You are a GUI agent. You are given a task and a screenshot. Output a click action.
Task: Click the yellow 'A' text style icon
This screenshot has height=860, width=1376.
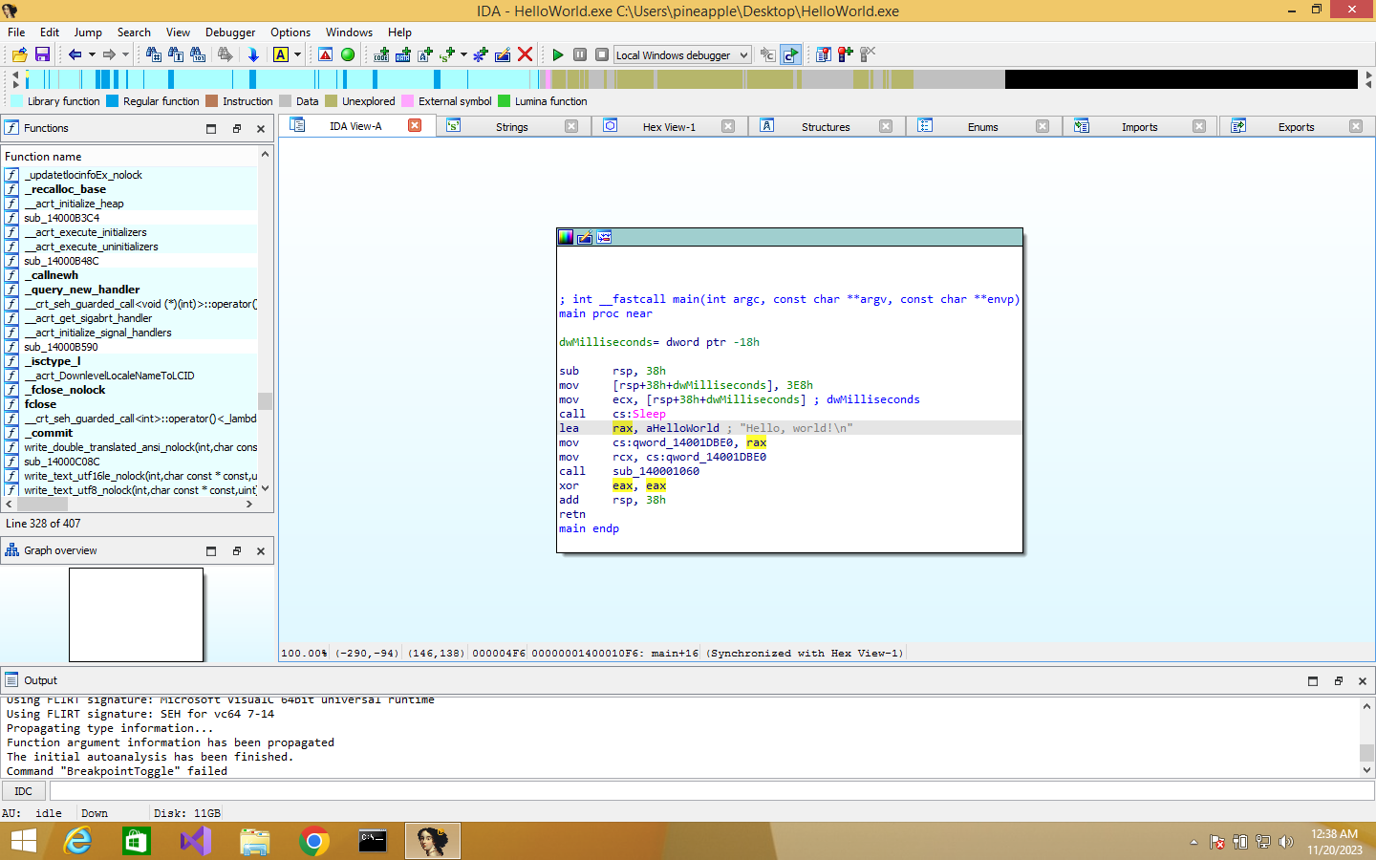tap(281, 54)
